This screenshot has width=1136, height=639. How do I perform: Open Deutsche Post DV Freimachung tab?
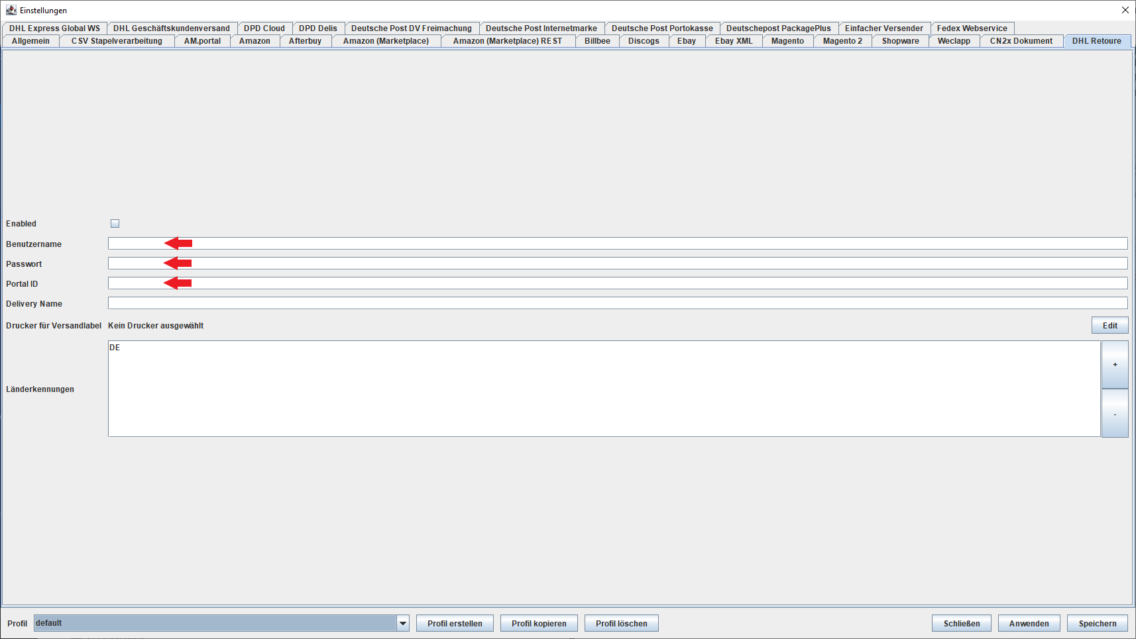412,28
